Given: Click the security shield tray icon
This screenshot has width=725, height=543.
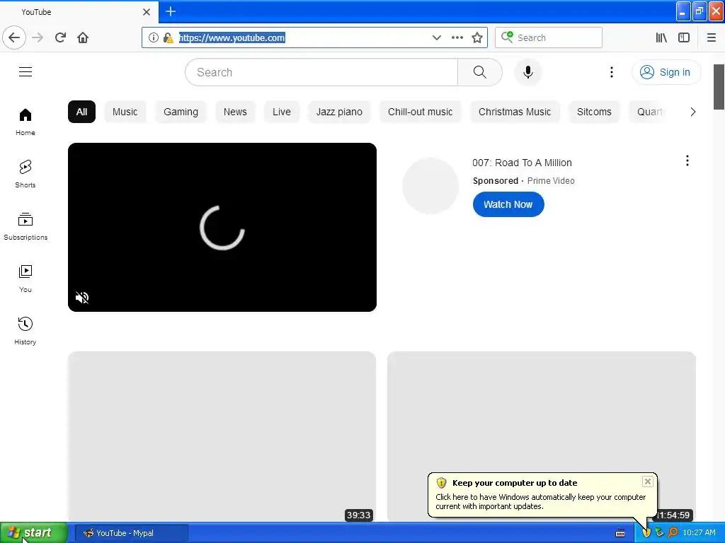Looking at the screenshot, I should click(x=646, y=532).
